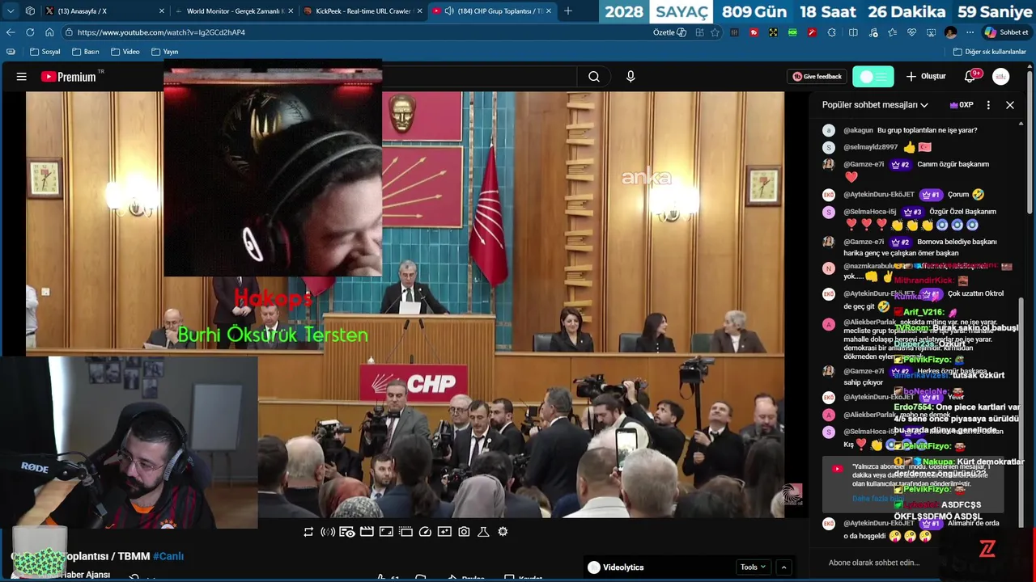Open a new browser tab

[x=568, y=11]
